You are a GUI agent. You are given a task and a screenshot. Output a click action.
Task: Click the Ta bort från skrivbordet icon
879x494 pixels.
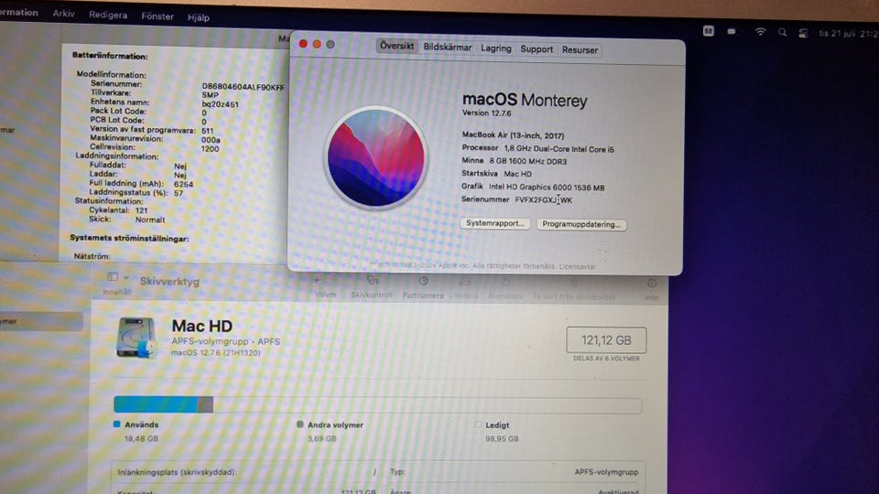coord(574,283)
